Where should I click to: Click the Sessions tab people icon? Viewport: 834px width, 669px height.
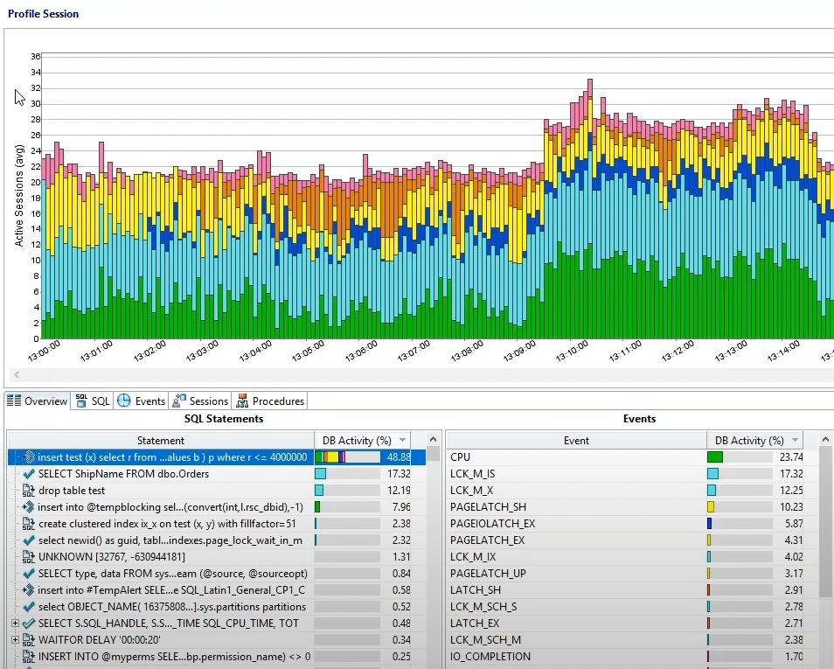pos(179,401)
